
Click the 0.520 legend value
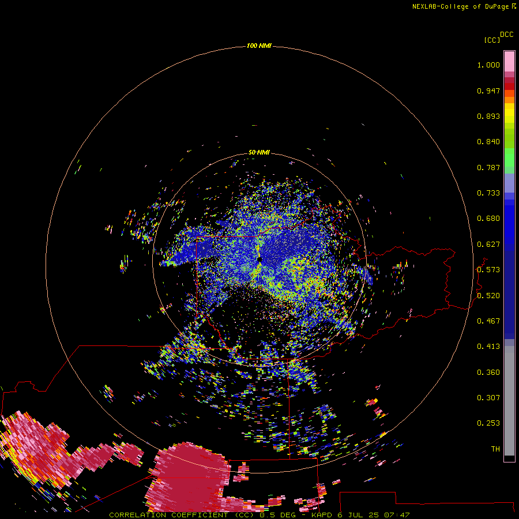coord(488,296)
